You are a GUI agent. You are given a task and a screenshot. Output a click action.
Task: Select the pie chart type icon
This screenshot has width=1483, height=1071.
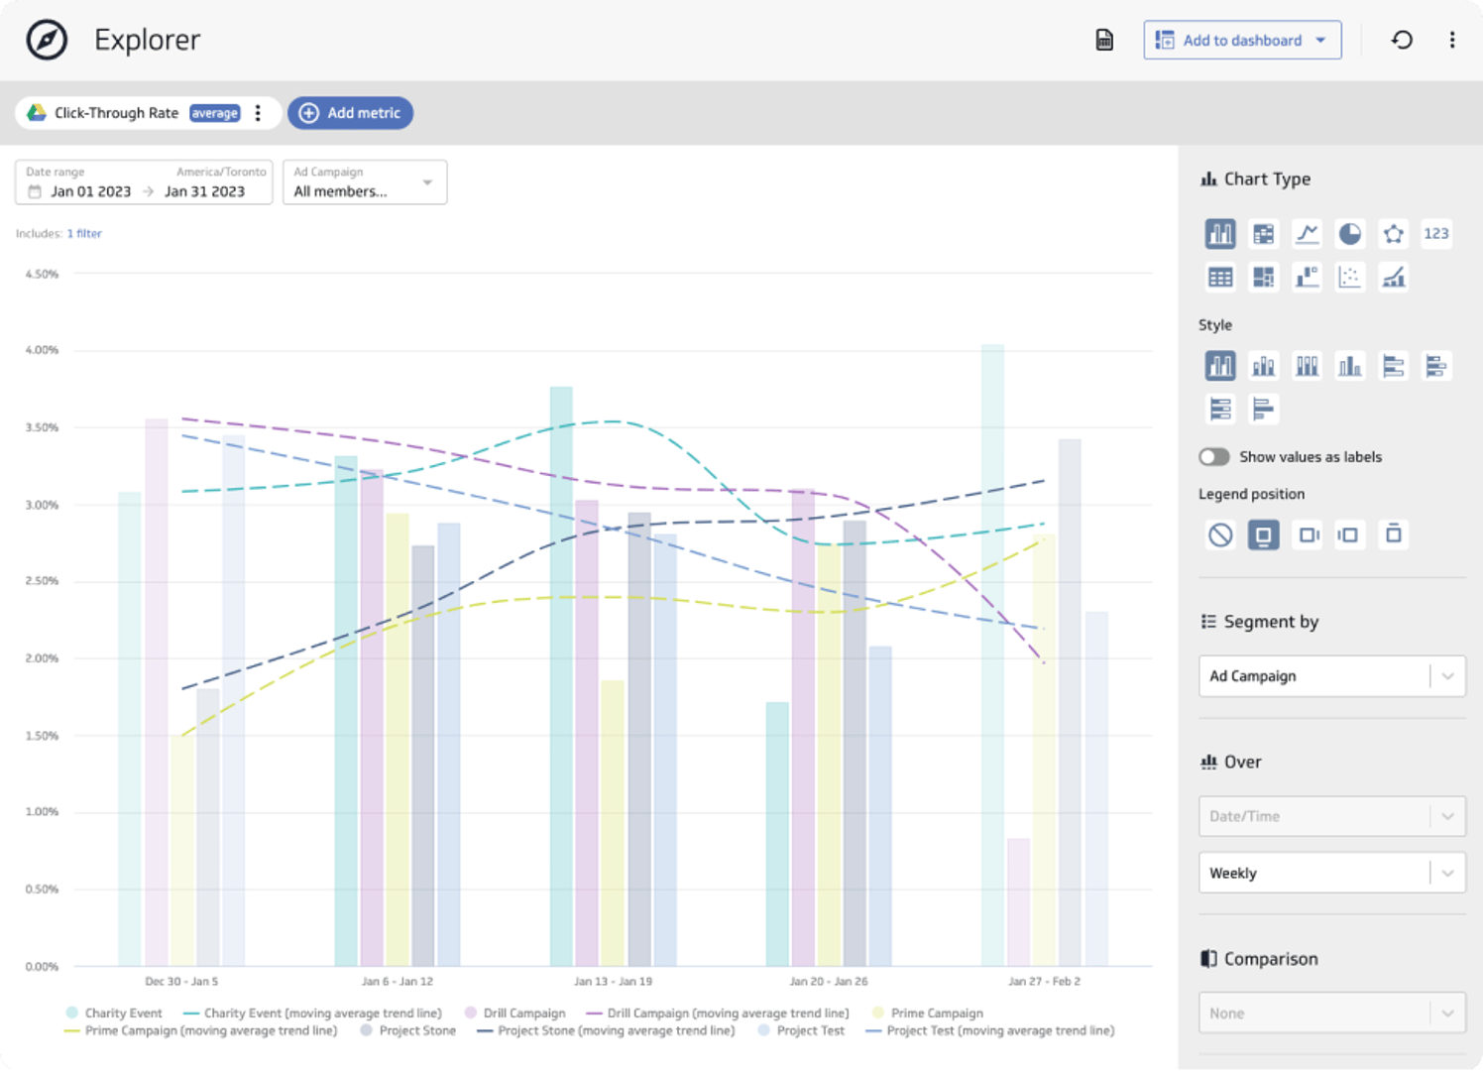point(1350,234)
